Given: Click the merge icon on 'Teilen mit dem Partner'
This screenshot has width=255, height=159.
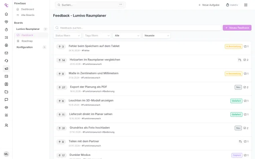Looking at the screenshot, I should [x=240, y=142].
